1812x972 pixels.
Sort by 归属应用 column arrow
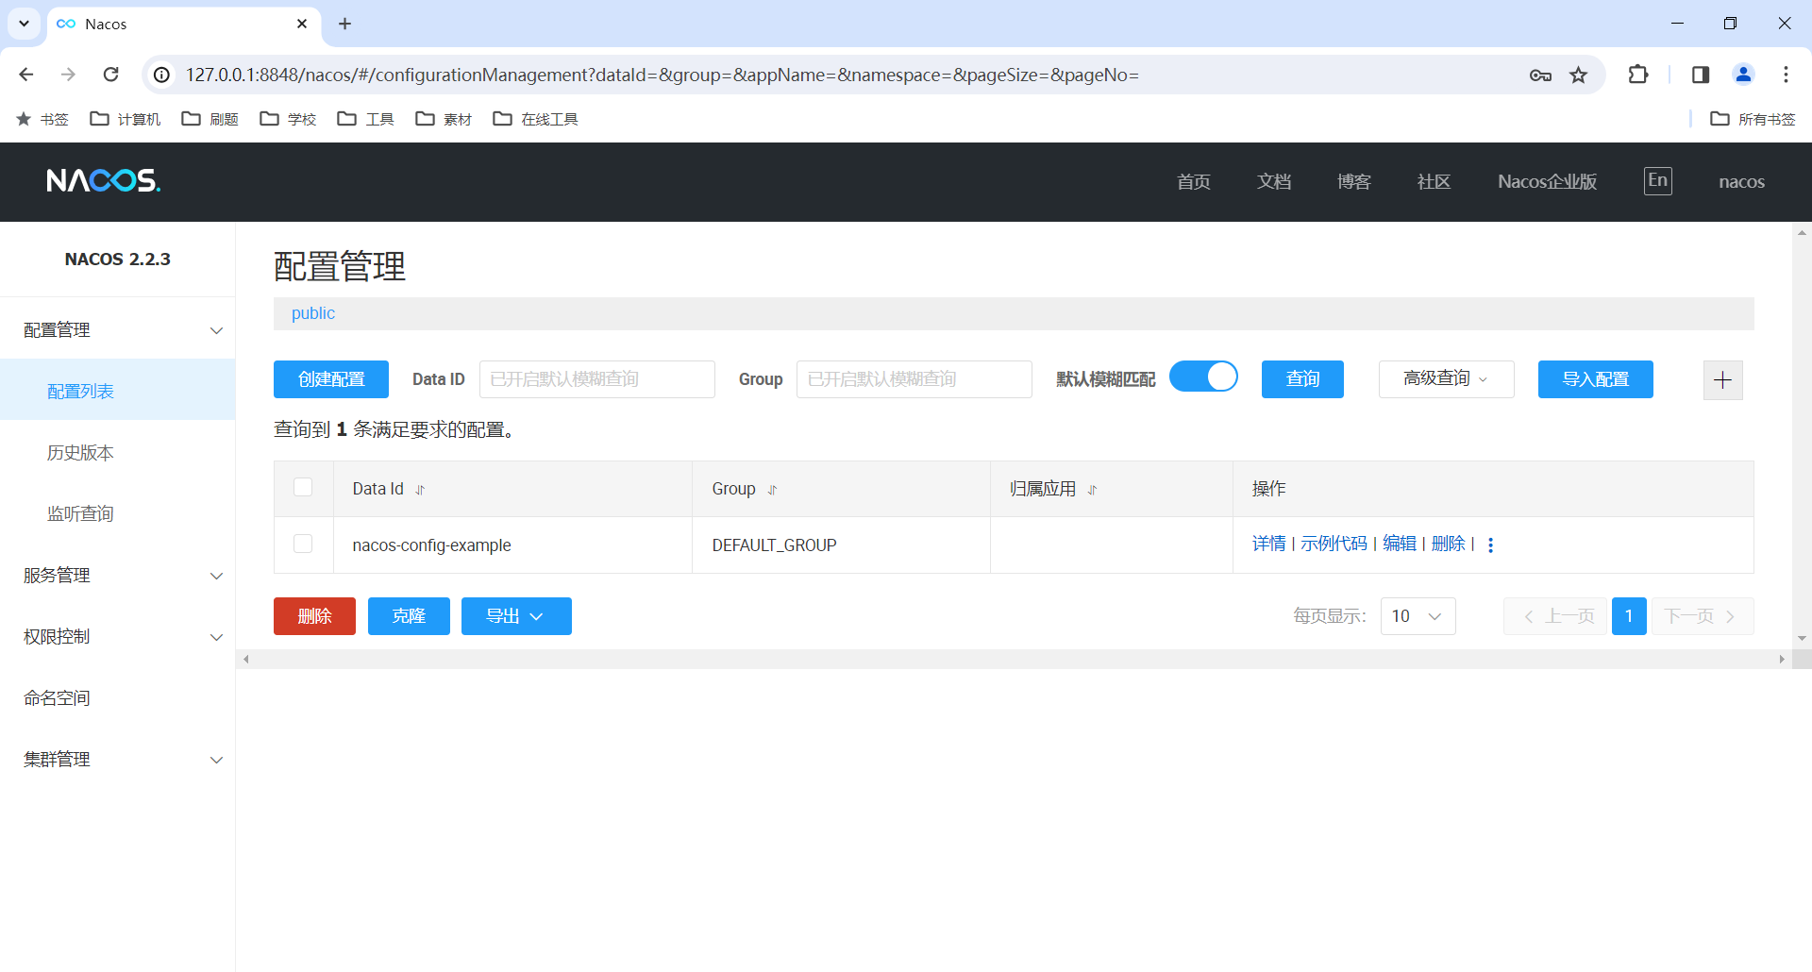coord(1092,490)
